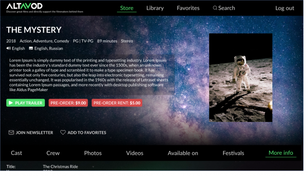Click the search magnifier icon
The image size is (308, 176).
215,8
